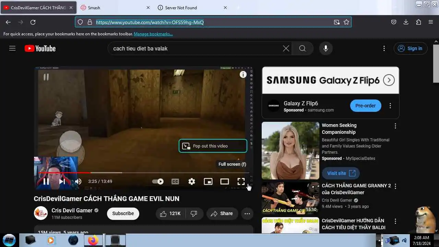Open Women Seeking Companionship ad thumbnail
This screenshot has width=439, height=247.
point(290,151)
